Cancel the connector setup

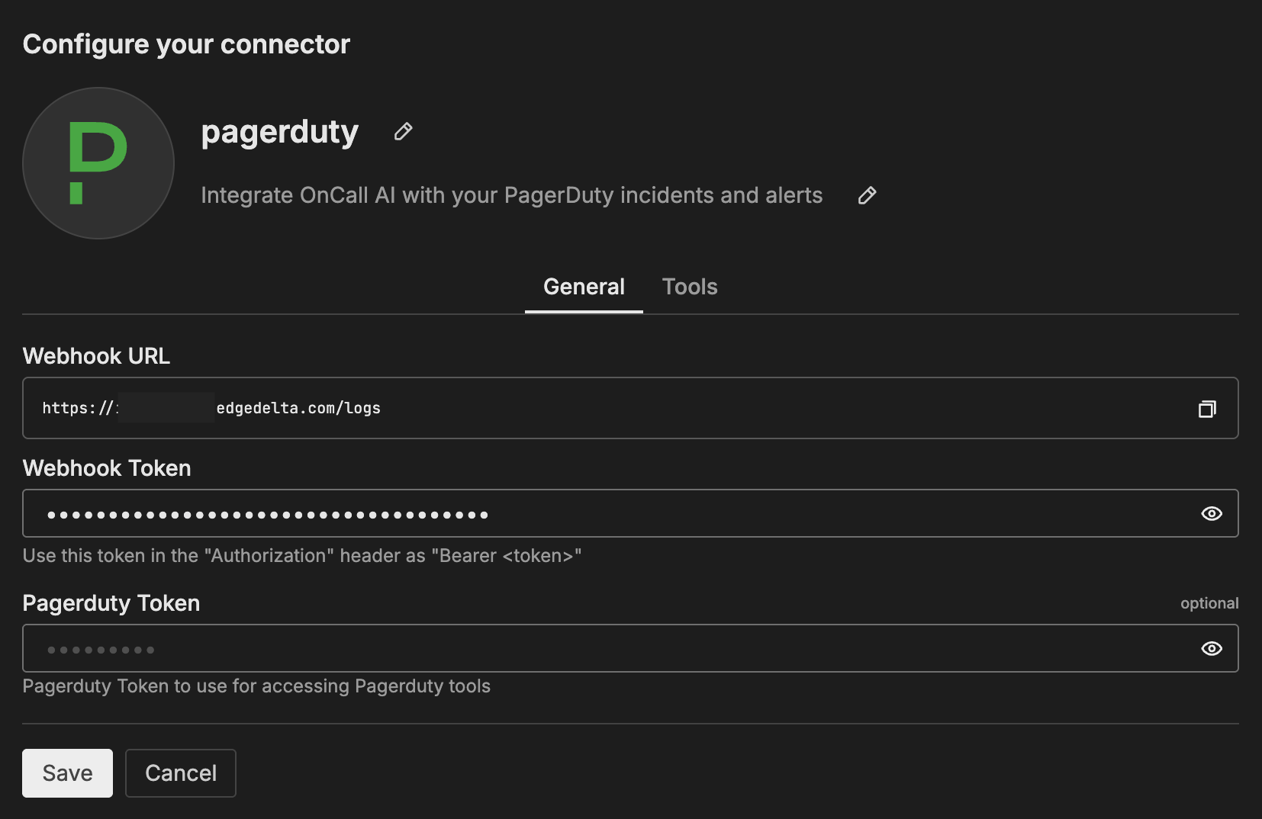pos(180,772)
